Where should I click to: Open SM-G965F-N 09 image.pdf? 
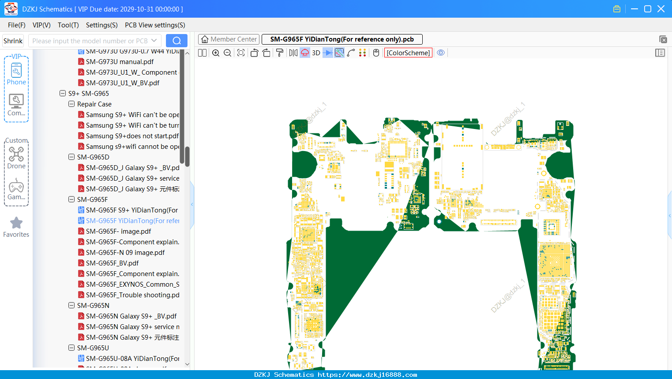pos(125,253)
